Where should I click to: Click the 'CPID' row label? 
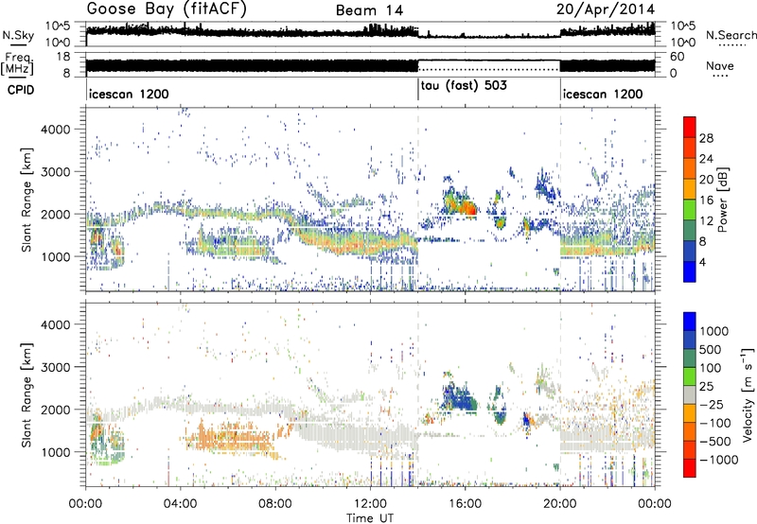21,90
